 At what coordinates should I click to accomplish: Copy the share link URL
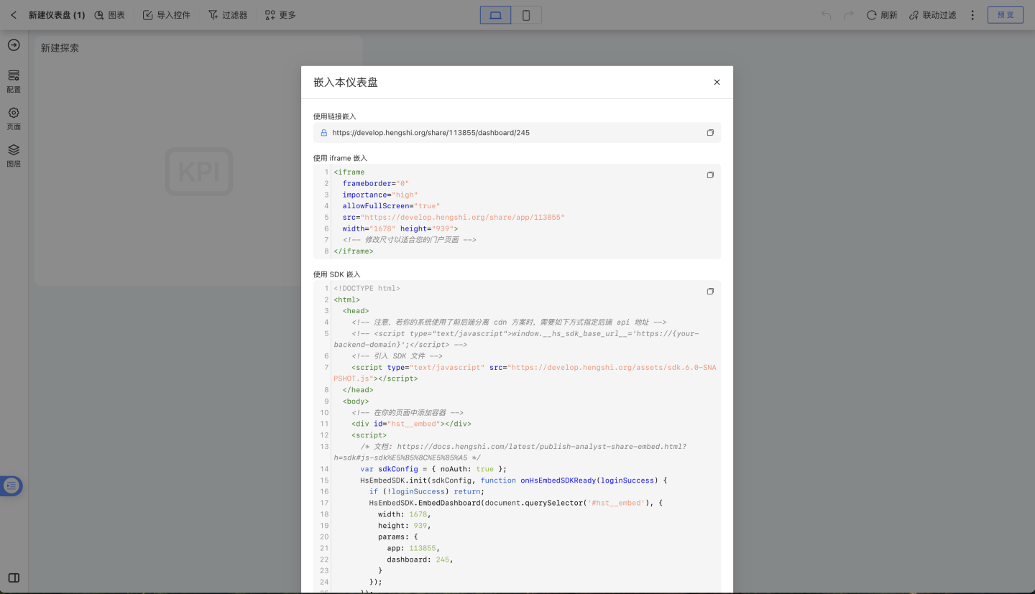click(710, 133)
